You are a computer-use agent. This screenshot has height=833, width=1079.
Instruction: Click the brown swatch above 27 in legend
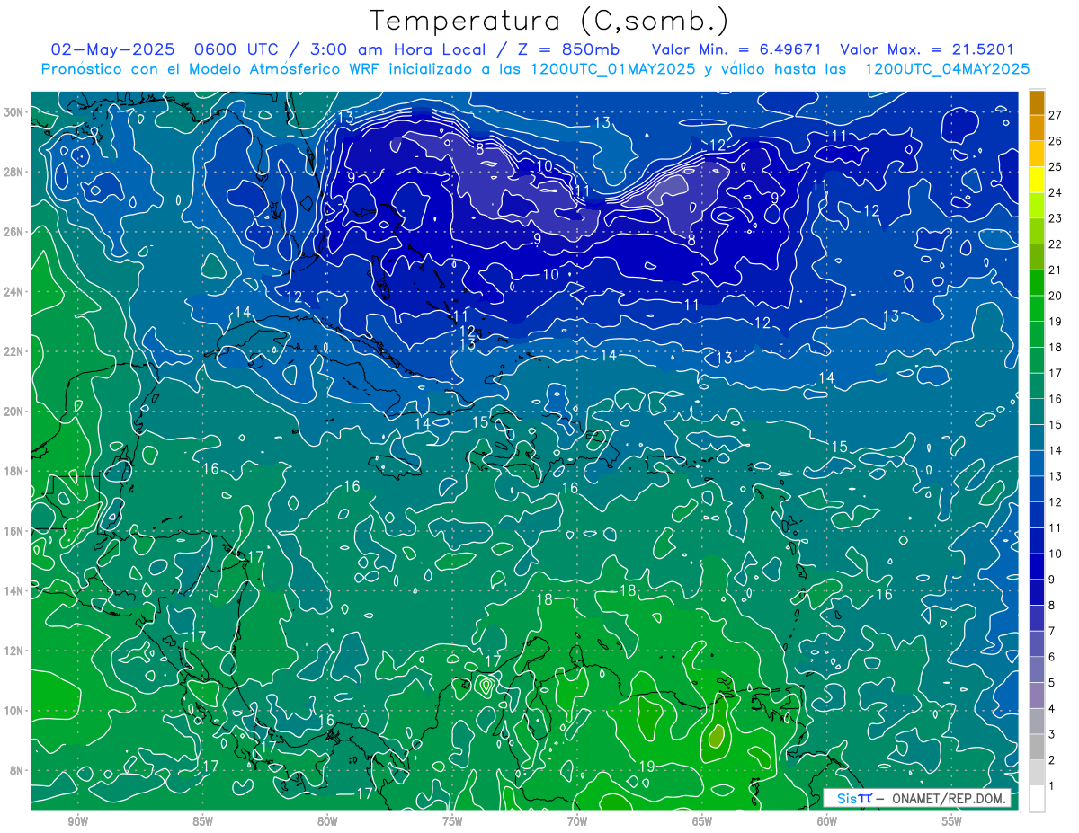1037,102
